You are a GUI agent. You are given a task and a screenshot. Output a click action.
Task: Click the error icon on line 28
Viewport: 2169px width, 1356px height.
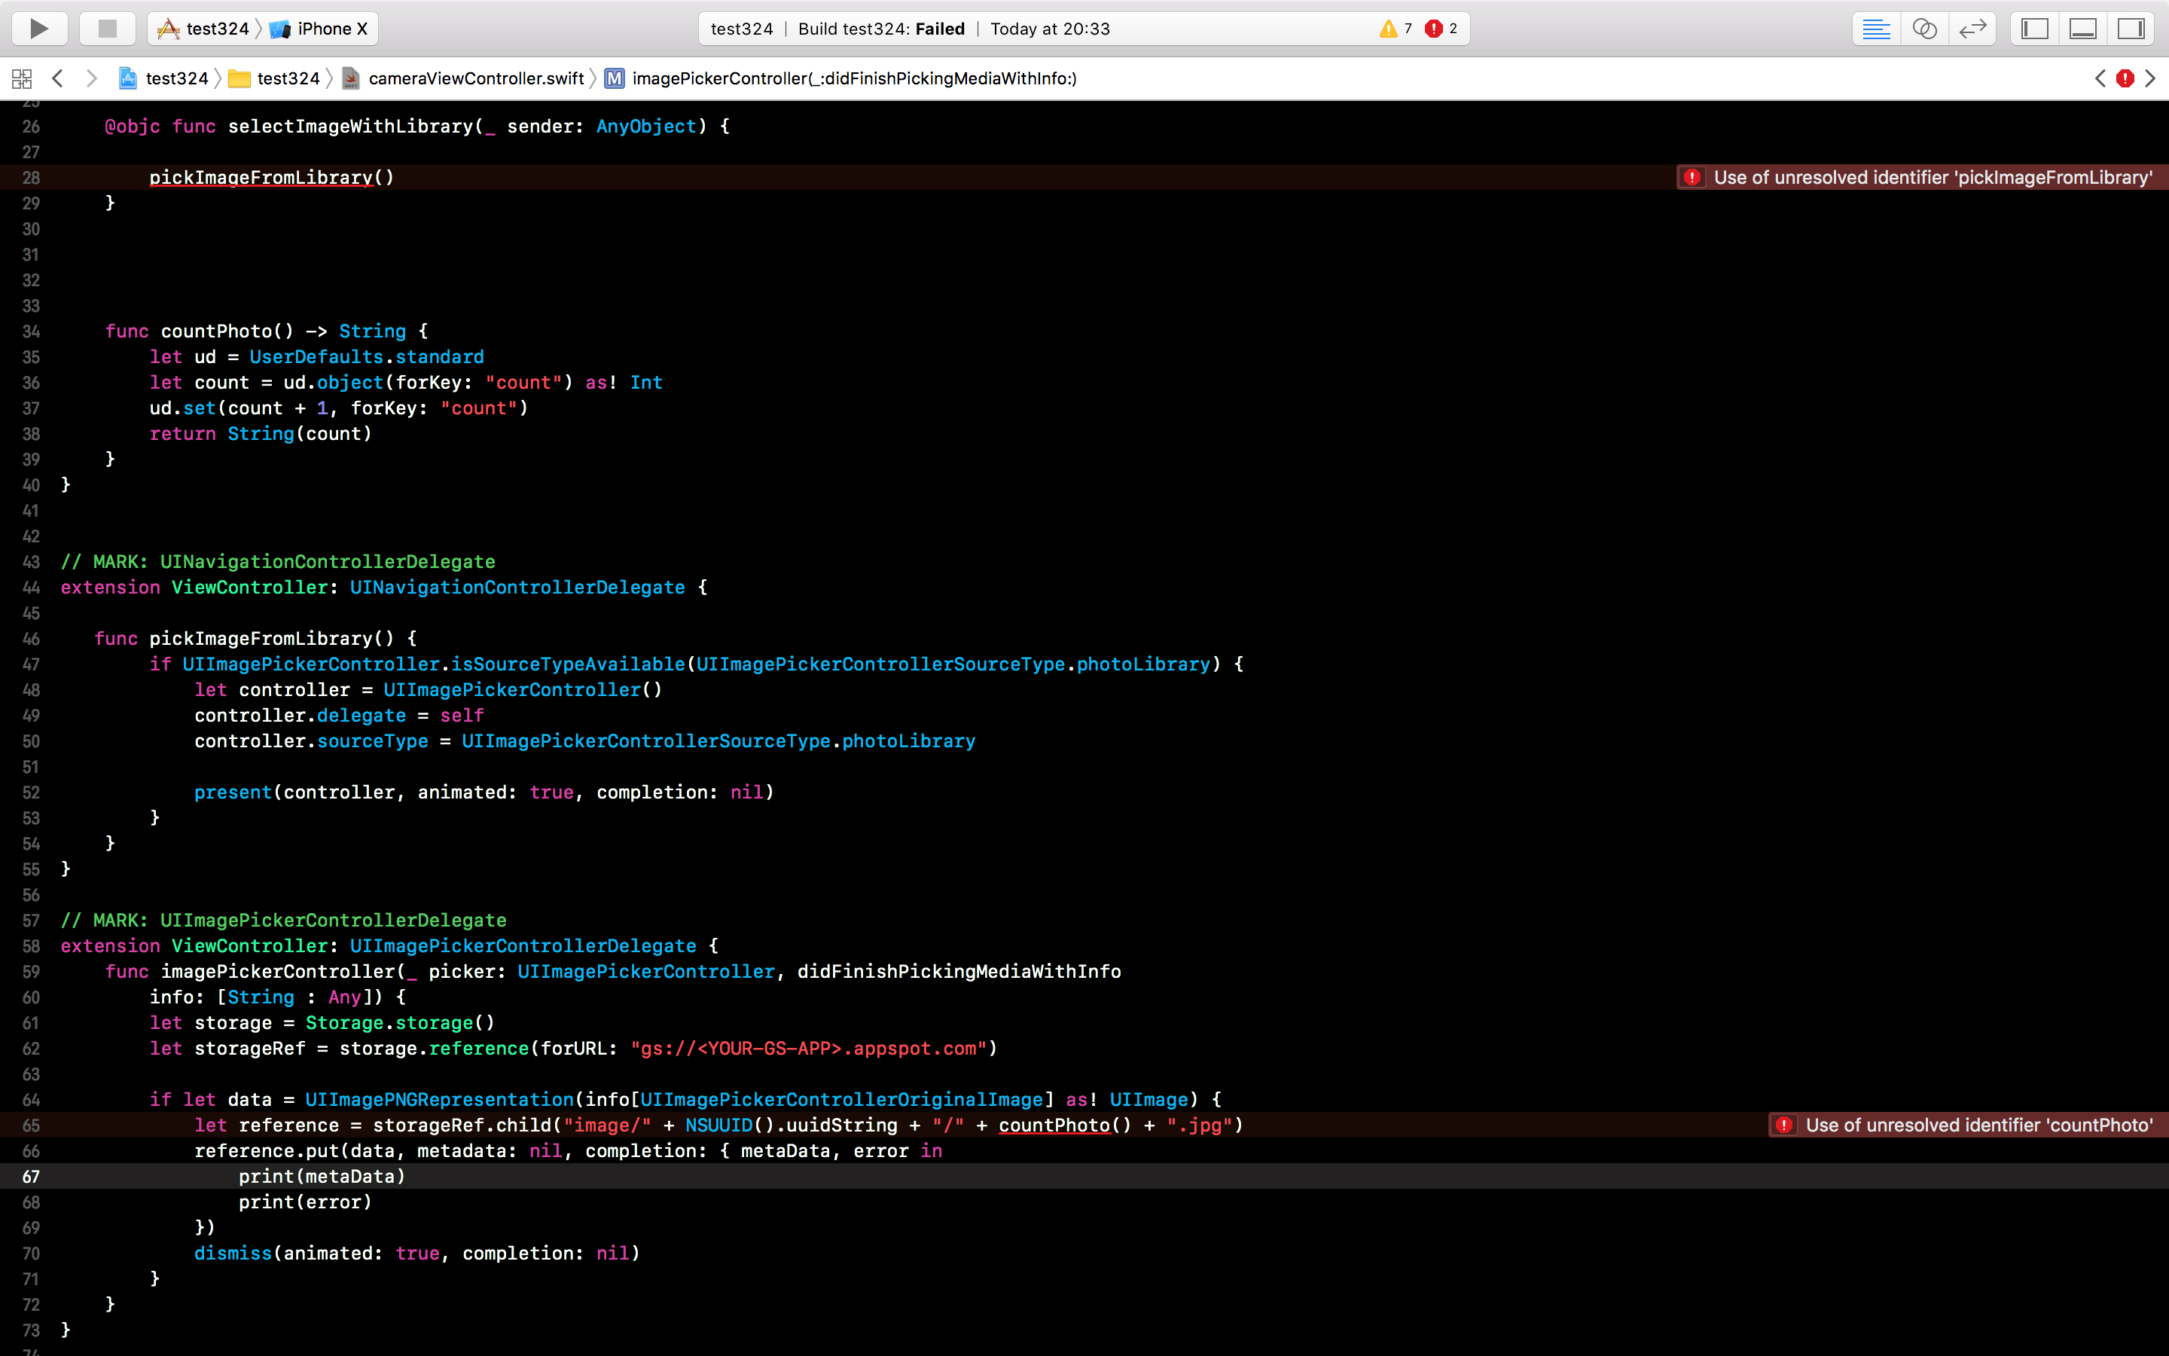point(1692,178)
